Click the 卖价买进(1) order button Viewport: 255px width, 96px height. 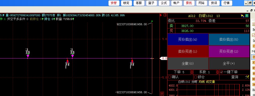tap(188, 51)
